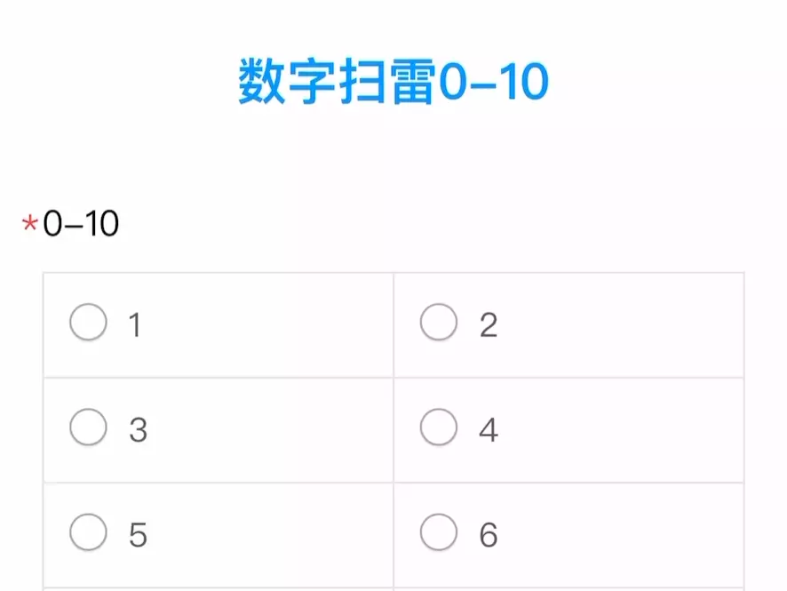Tap blank area of option 4's cell

(622, 430)
